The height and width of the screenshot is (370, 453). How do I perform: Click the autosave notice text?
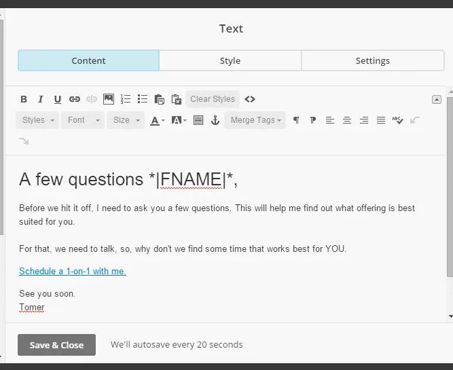pyautogui.click(x=177, y=345)
